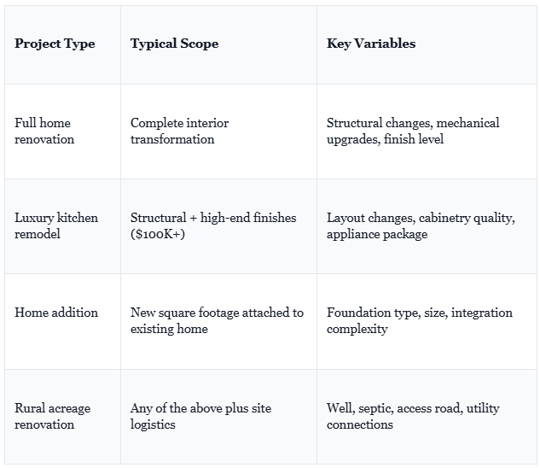Select the Home addition cell
The image size is (540, 468).
pos(62,321)
